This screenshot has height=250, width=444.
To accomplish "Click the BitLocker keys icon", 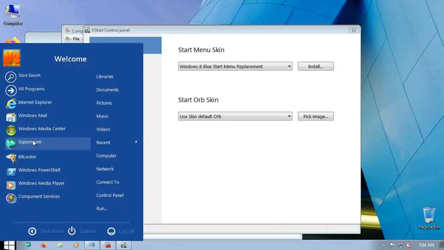I will tap(11, 158).
